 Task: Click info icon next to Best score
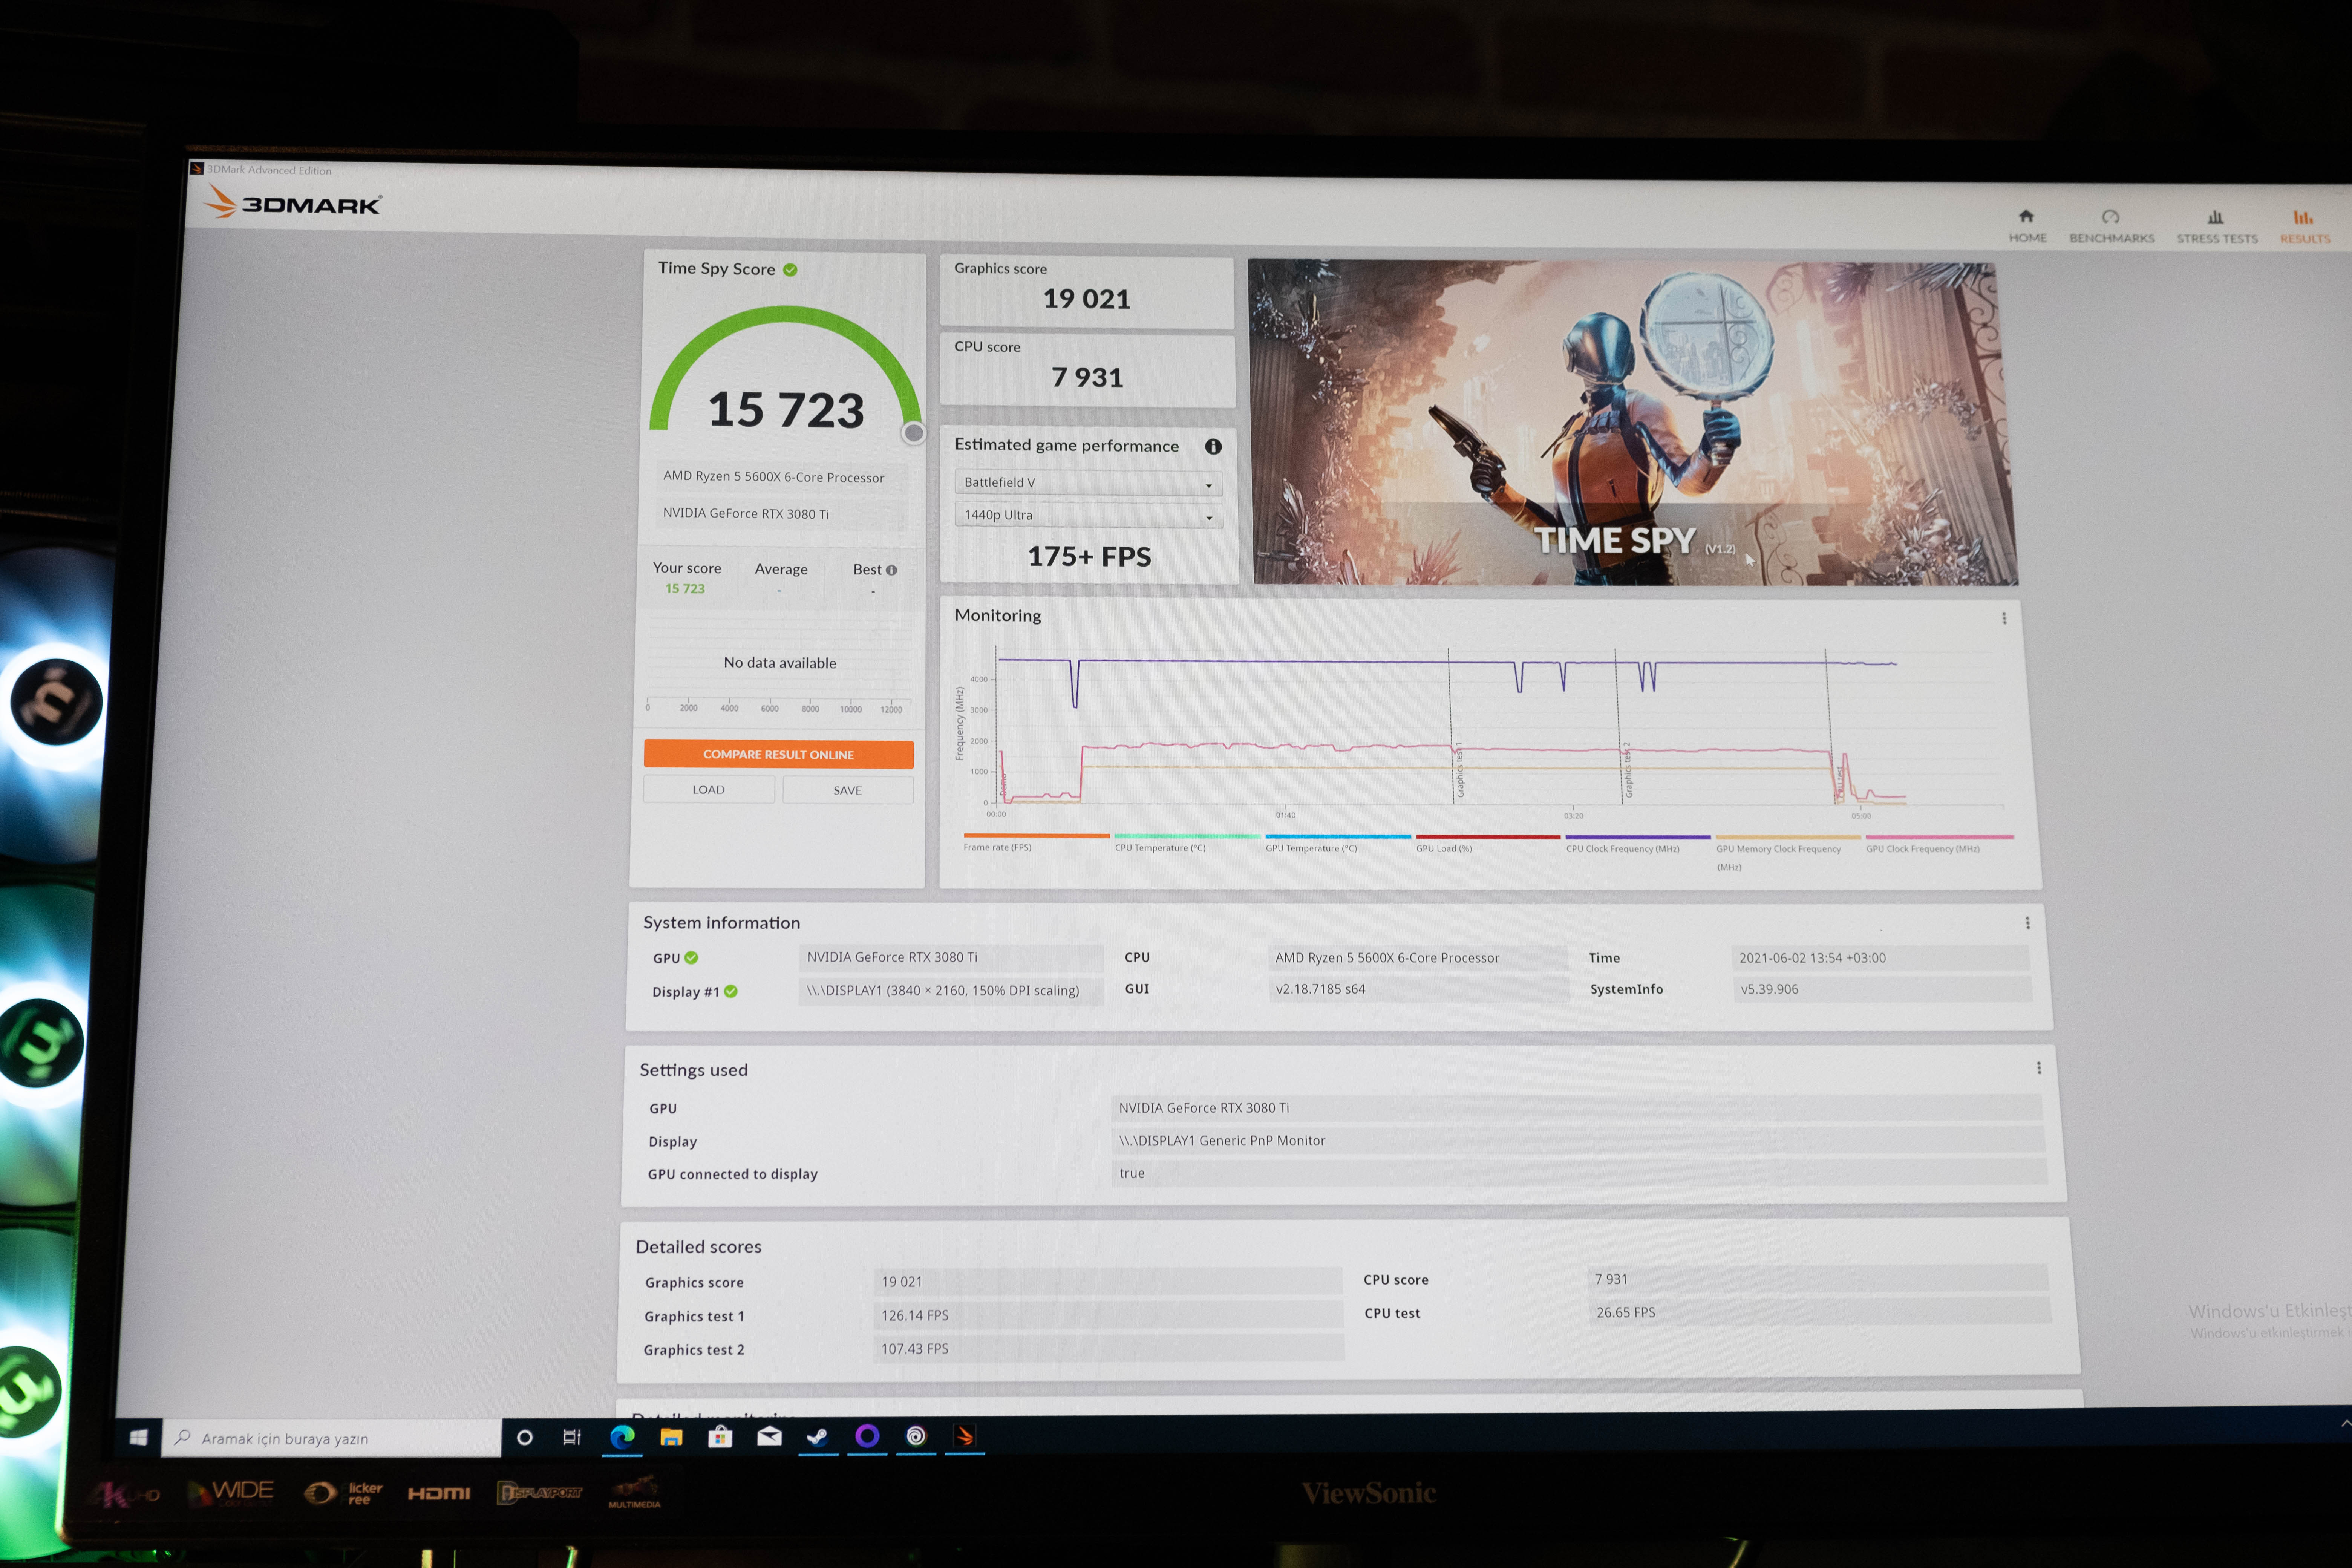tap(891, 570)
